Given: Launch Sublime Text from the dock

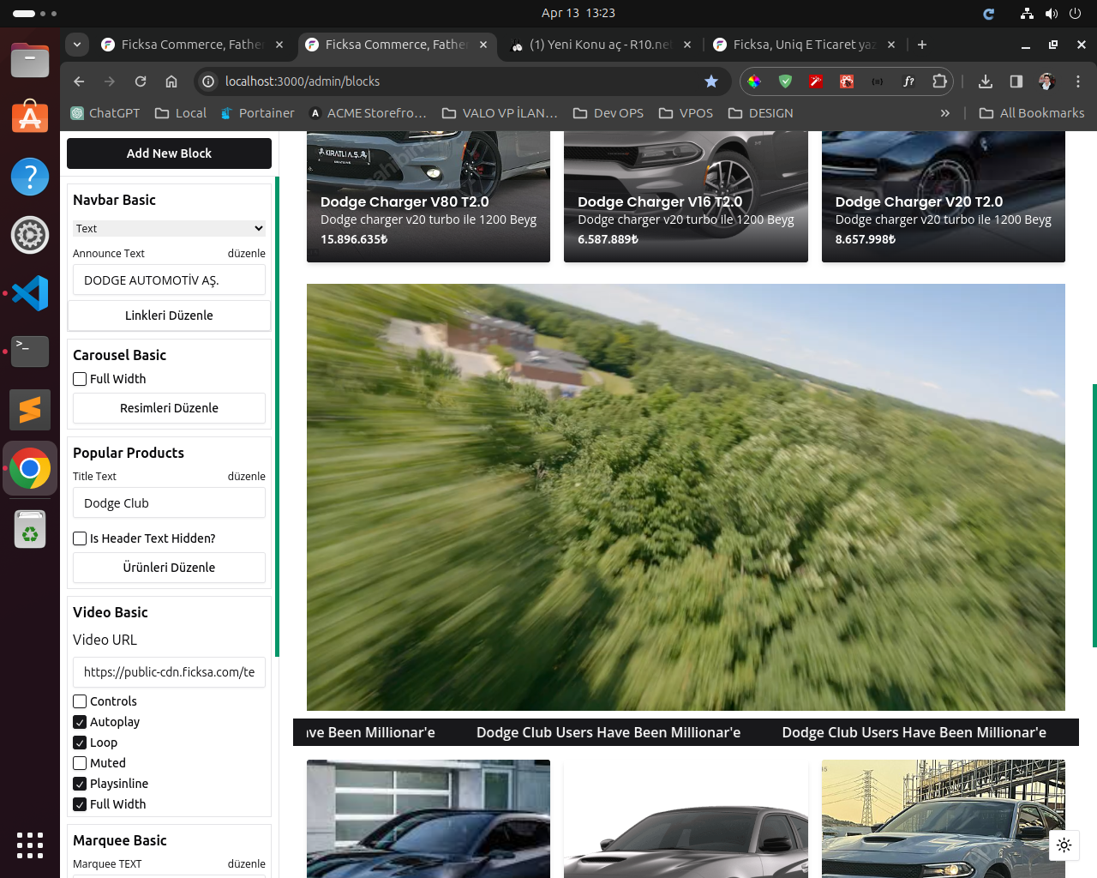Looking at the screenshot, I should click(x=30, y=410).
